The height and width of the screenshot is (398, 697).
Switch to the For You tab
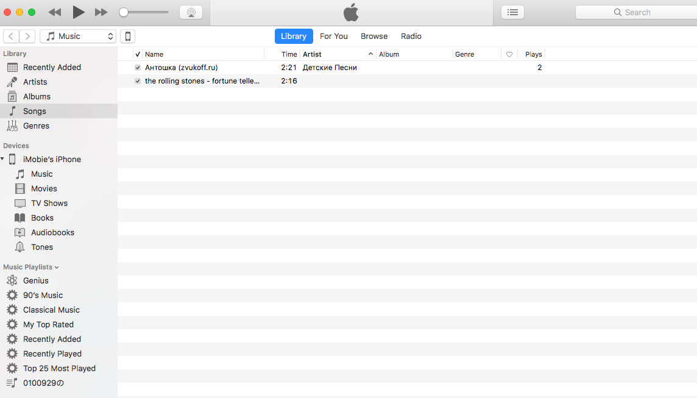pyautogui.click(x=334, y=36)
